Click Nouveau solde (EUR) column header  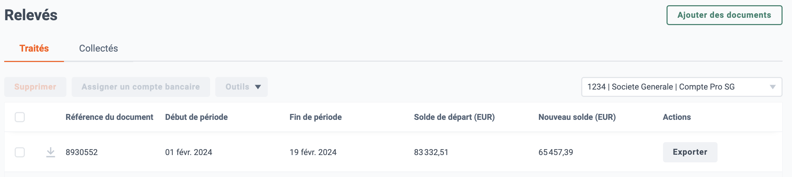[x=577, y=117]
